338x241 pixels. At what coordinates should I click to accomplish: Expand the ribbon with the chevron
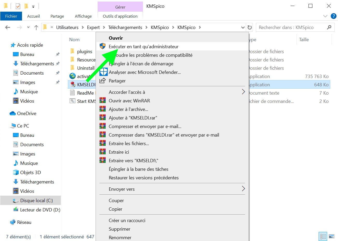tap(325, 16)
